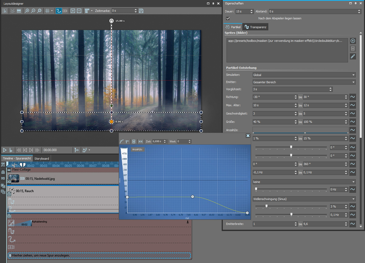Switch to the Storyboard tab

tap(42, 159)
